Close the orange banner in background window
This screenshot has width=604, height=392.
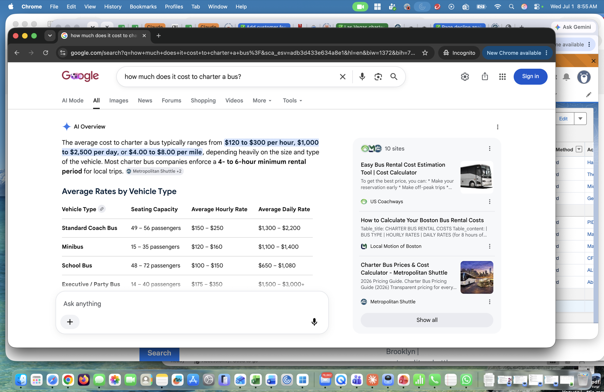click(x=594, y=61)
